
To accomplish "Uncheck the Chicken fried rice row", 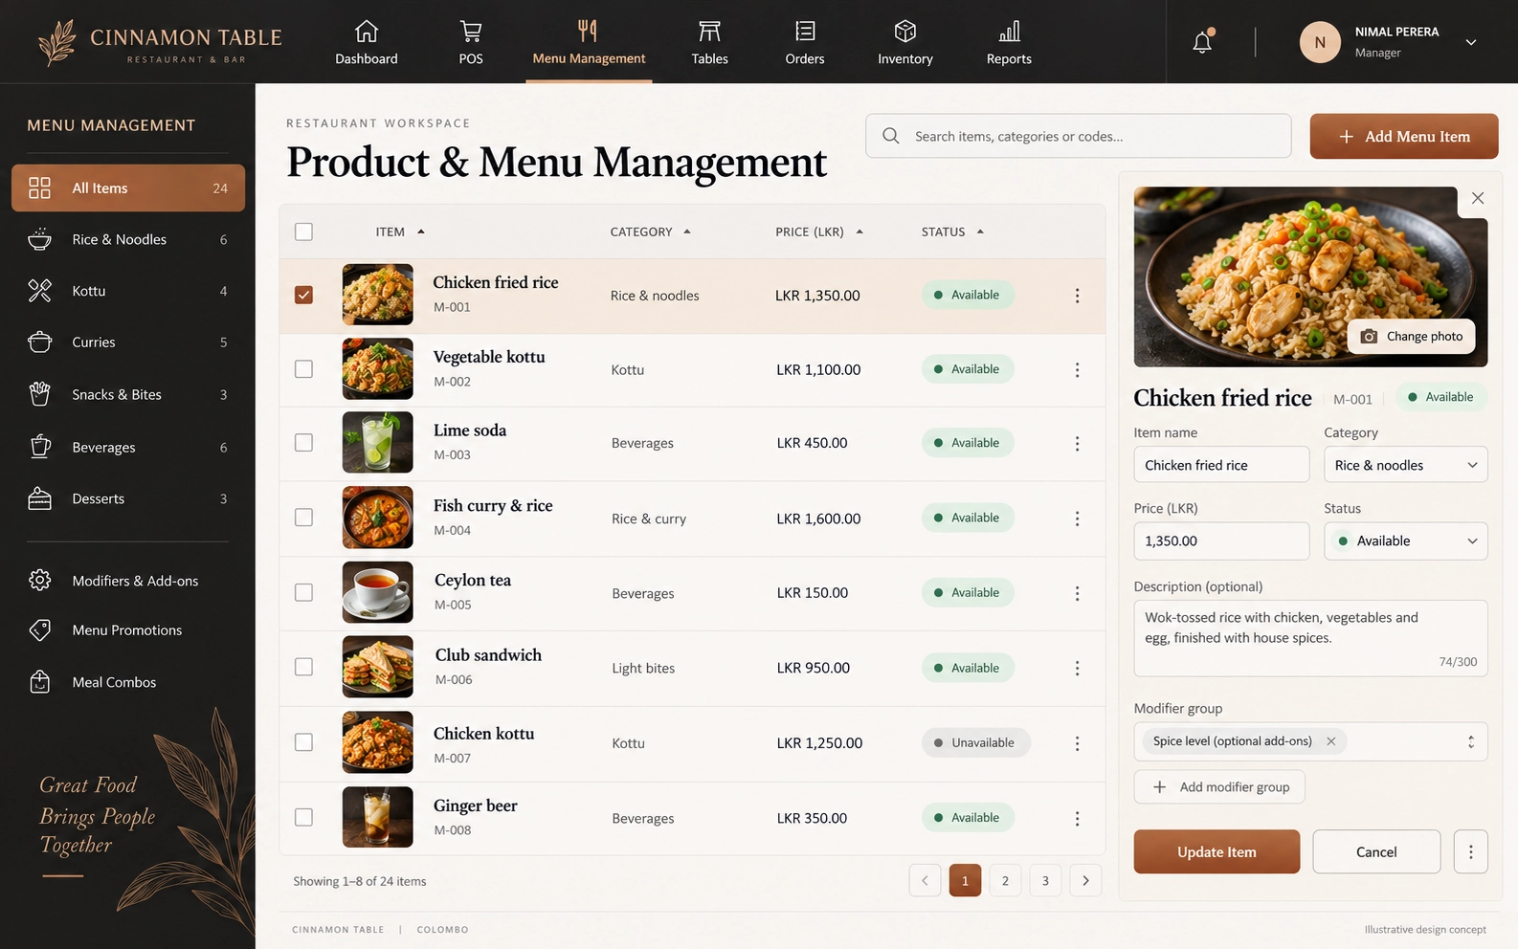I will coord(303,295).
